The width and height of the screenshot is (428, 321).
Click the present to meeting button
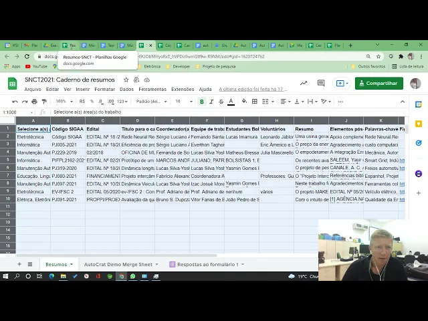point(342,83)
